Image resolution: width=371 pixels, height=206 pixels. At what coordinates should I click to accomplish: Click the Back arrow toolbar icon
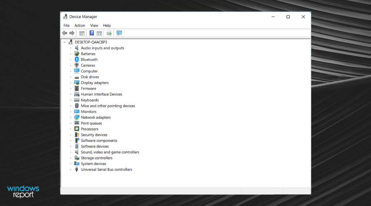point(65,33)
